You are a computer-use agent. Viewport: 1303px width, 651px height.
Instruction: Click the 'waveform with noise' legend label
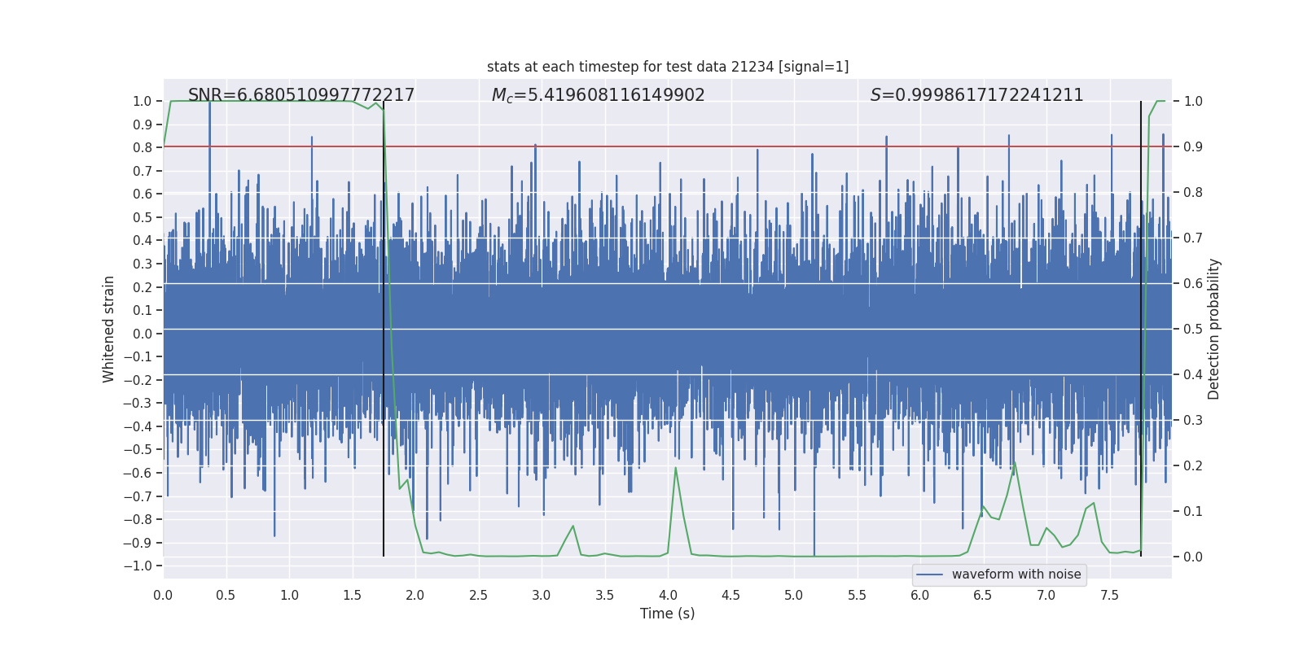point(1016,575)
